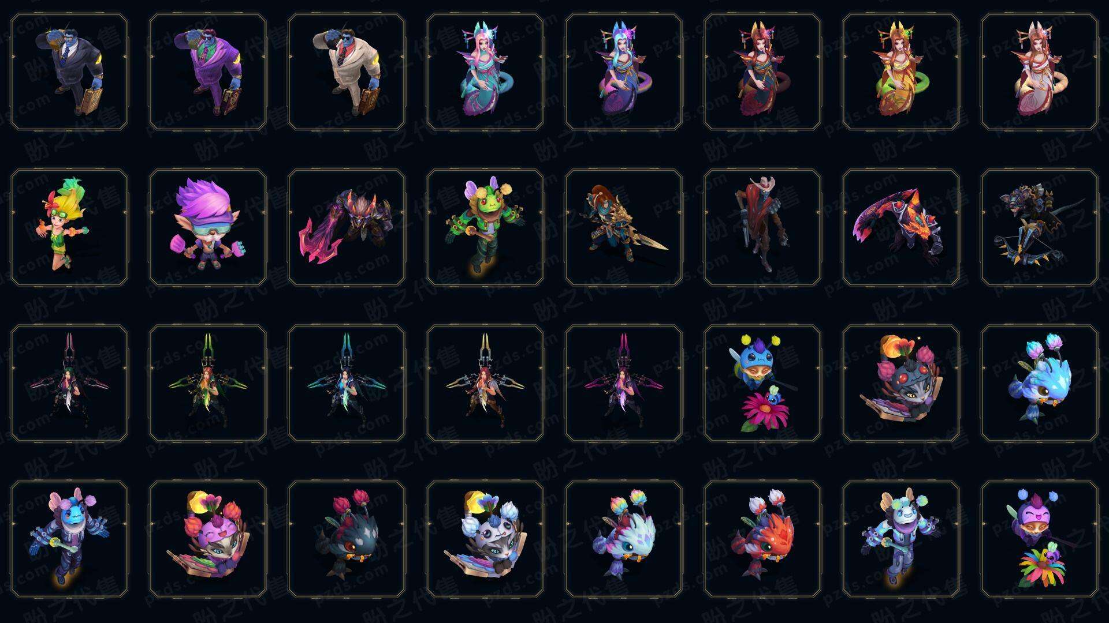Pick the red-orange feathered bird legend
Screen dimensions: 1109x623
click(762, 539)
